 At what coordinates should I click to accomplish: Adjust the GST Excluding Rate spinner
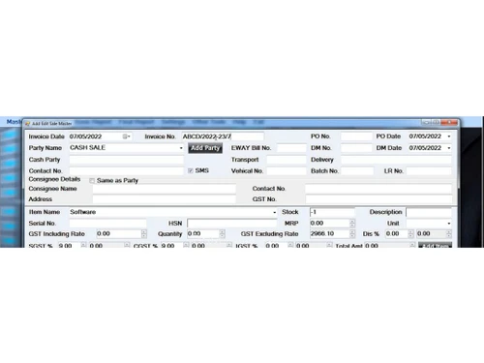coord(352,234)
